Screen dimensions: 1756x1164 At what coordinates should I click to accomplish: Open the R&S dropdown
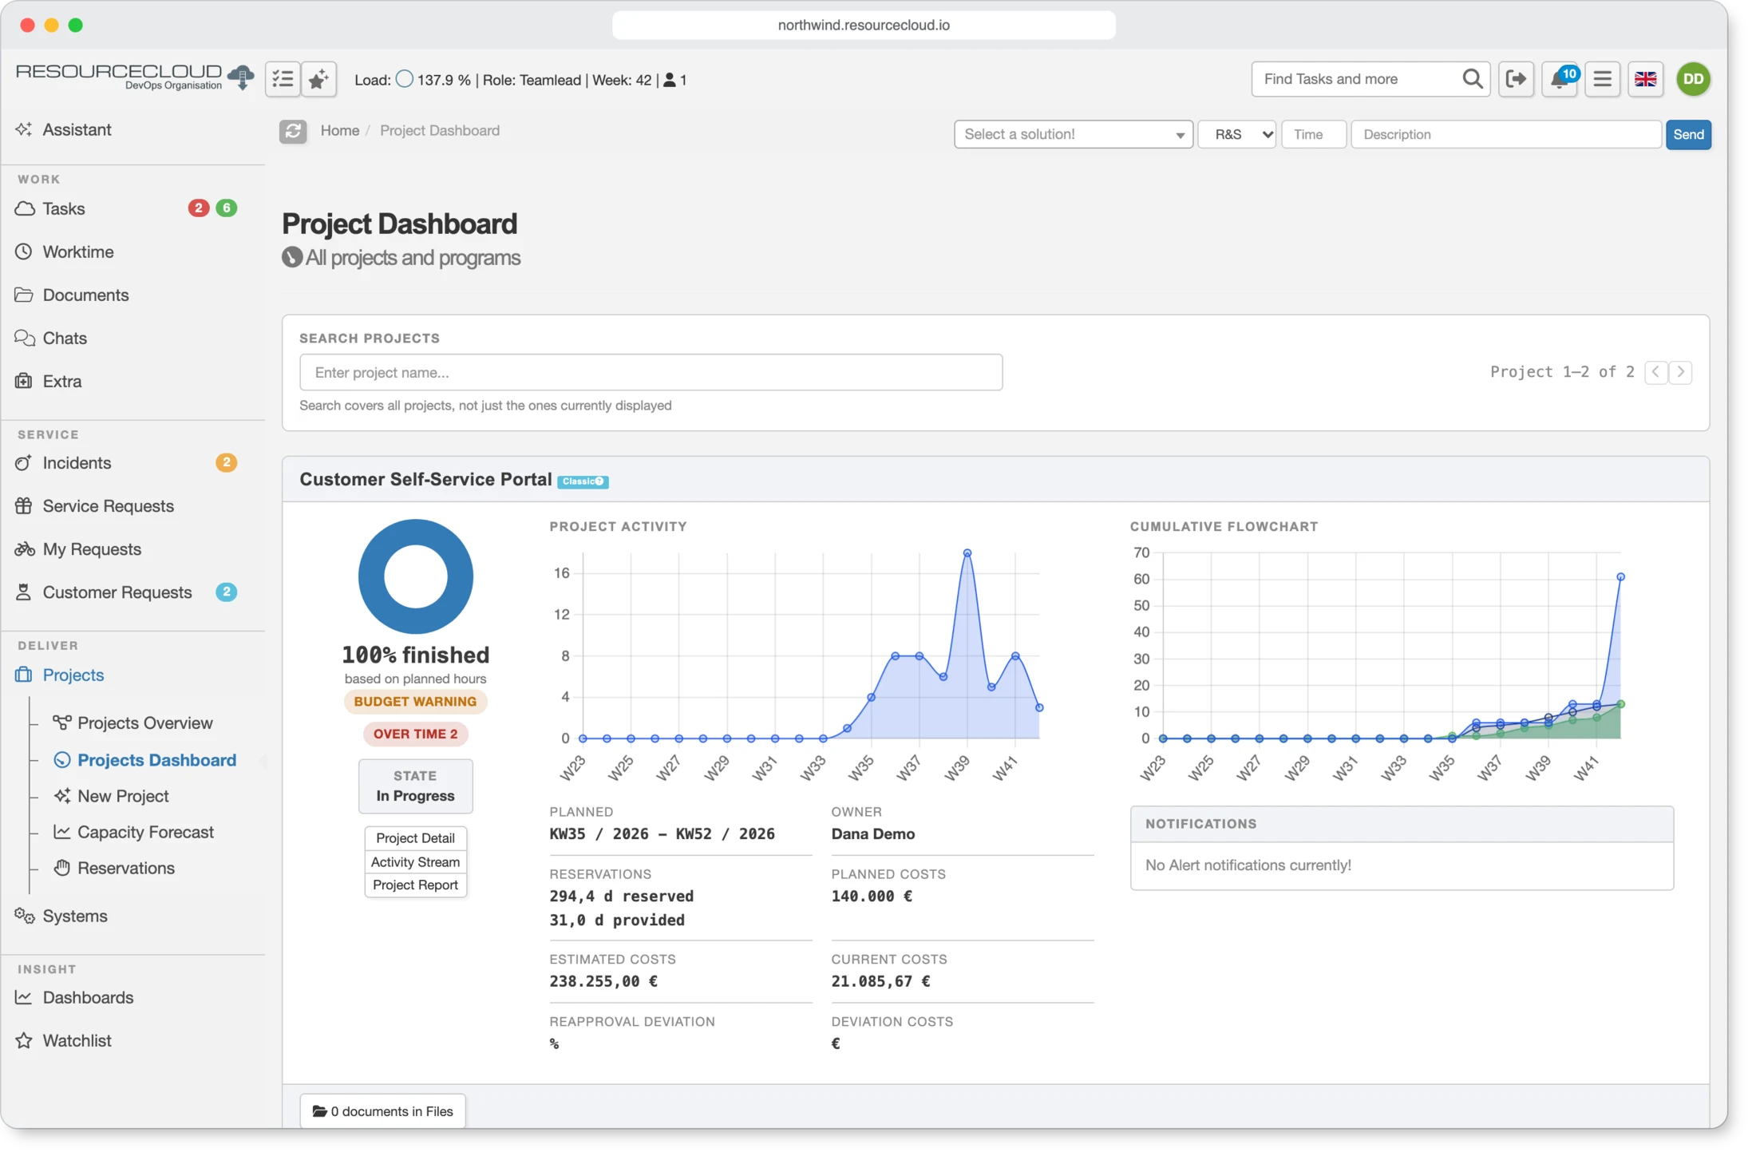(x=1236, y=134)
